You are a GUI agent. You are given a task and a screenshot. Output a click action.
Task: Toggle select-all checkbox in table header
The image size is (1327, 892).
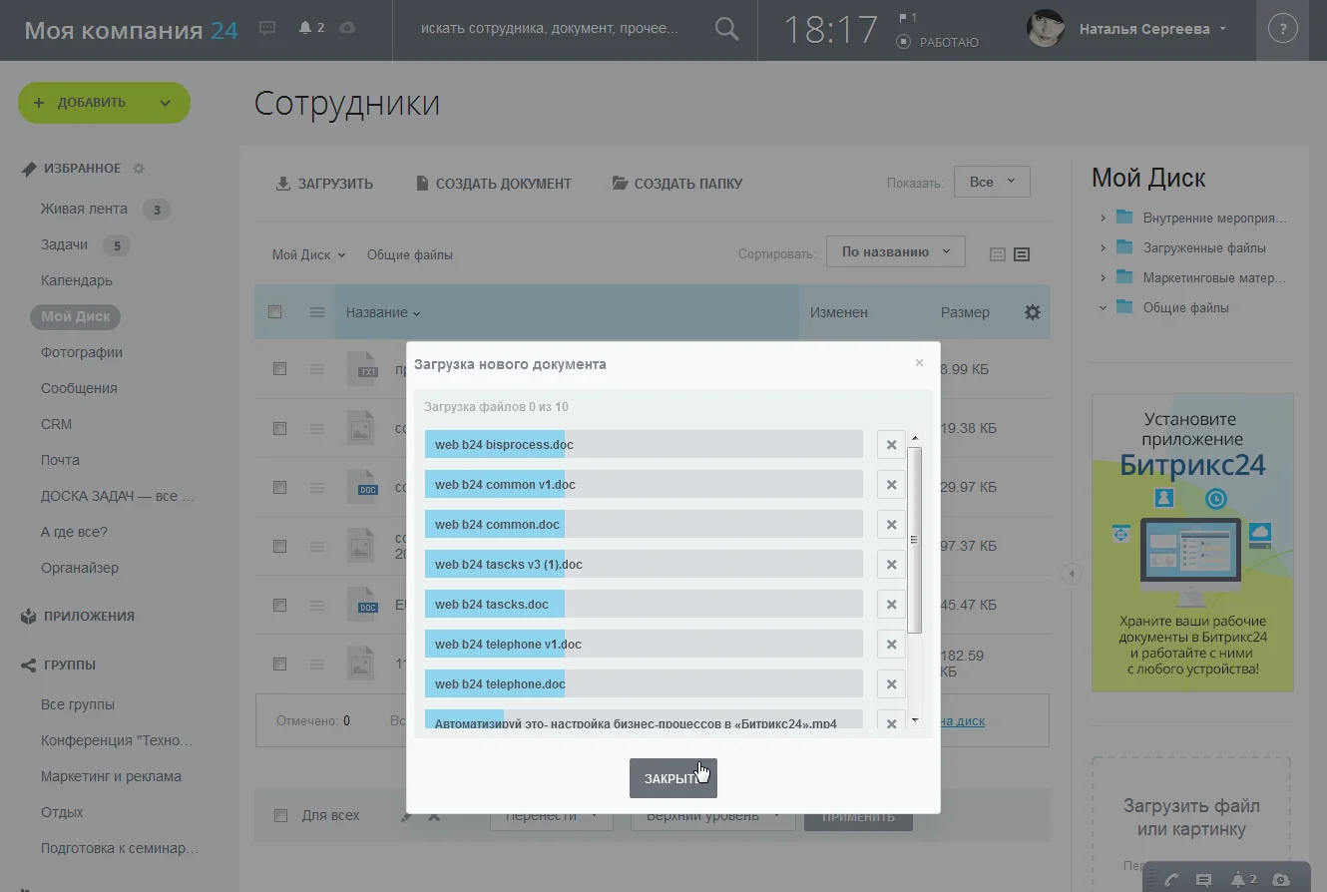click(x=275, y=311)
